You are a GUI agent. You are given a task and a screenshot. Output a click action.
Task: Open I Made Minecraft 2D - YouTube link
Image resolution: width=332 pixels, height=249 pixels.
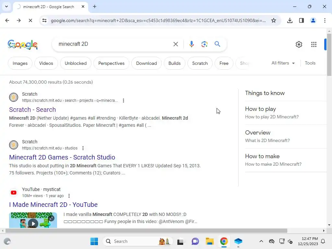(53, 205)
